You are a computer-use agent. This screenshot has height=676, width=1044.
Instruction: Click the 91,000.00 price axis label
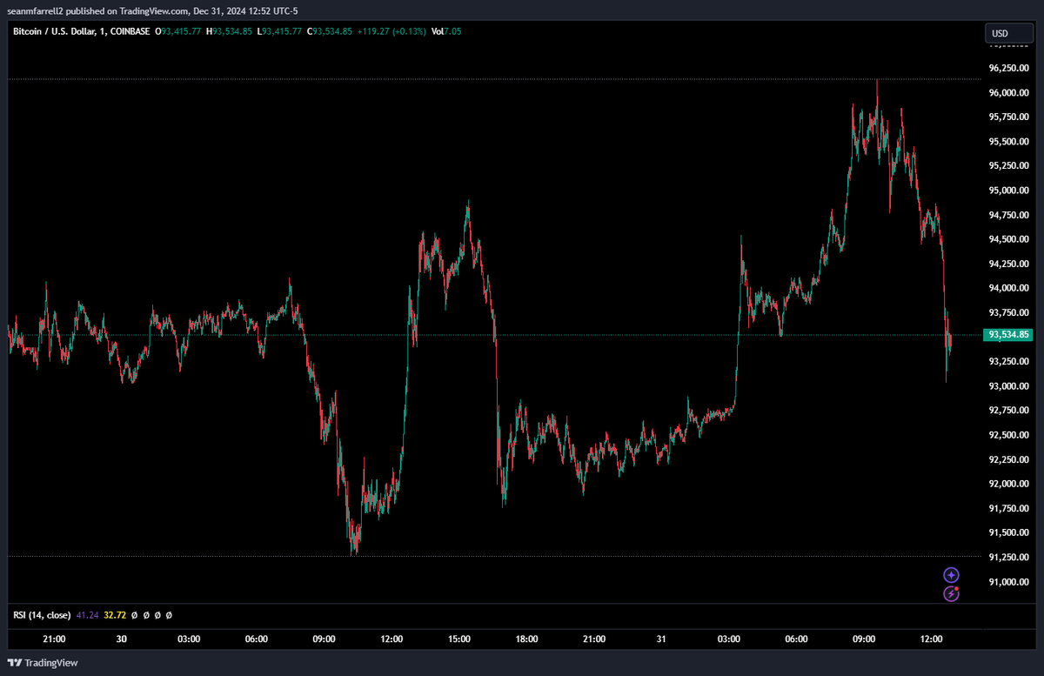pos(1009,582)
